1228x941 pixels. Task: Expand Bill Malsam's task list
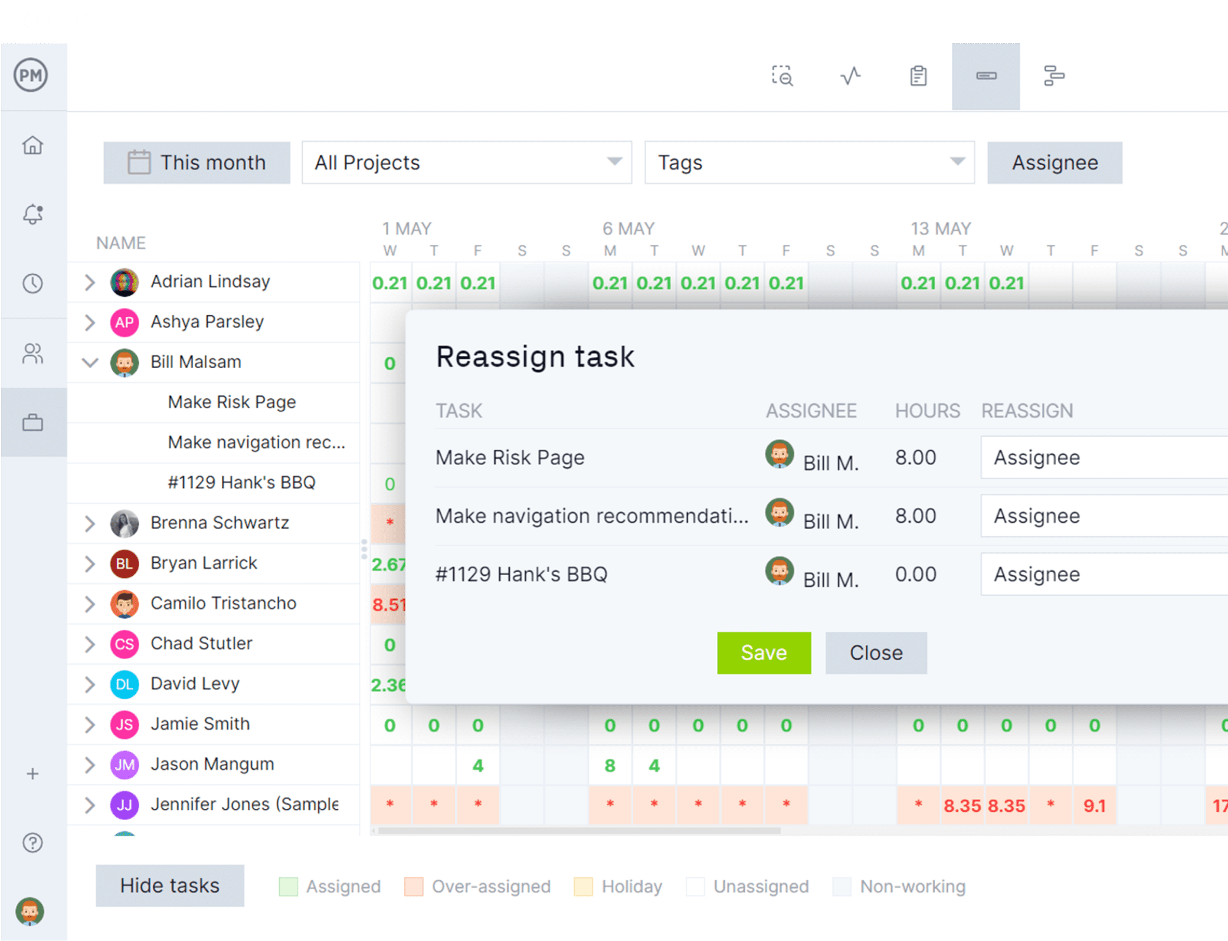91,362
